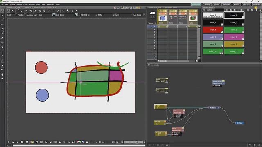Image resolution: width=262 pixels, height=147 pixels.
Task: Switch to the Cleanup room
Action: (x=207, y=4)
